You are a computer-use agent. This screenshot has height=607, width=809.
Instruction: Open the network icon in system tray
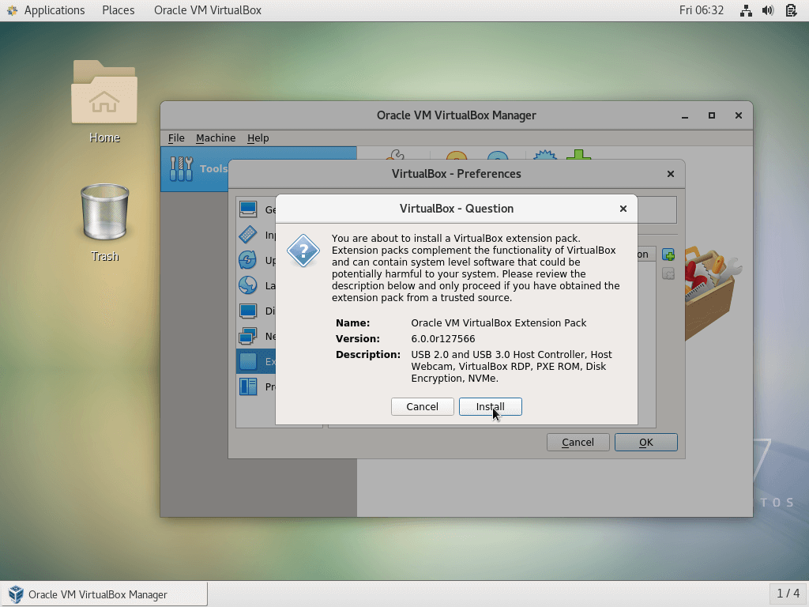[x=746, y=10]
